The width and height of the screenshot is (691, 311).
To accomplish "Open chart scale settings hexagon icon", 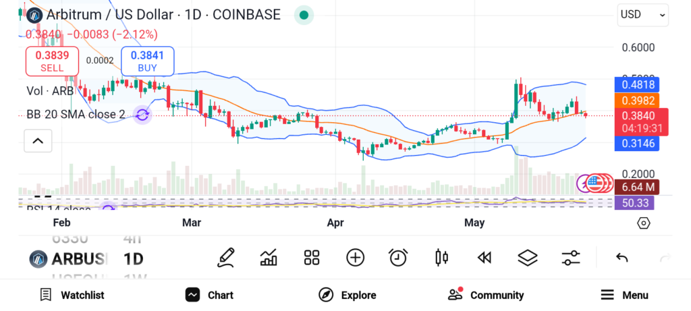I will coord(643,223).
